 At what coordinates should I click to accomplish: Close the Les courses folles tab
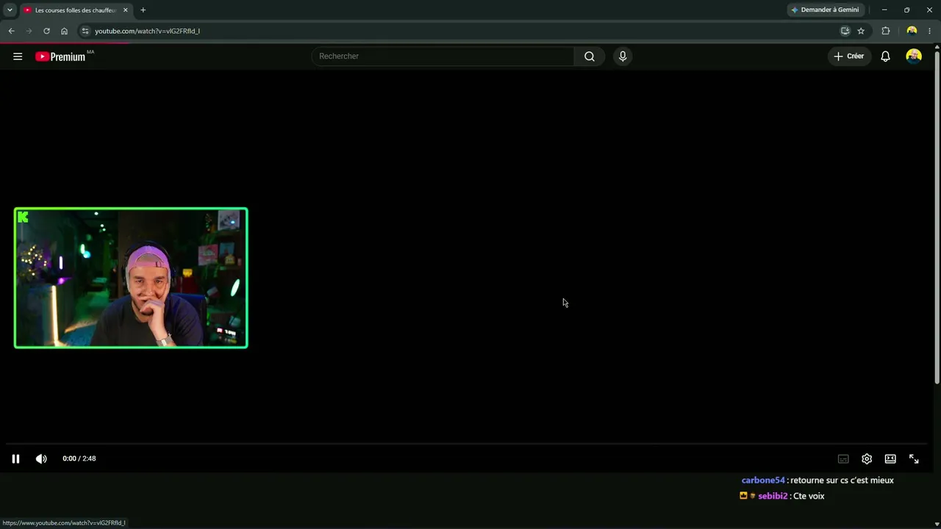click(x=125, y=10)
